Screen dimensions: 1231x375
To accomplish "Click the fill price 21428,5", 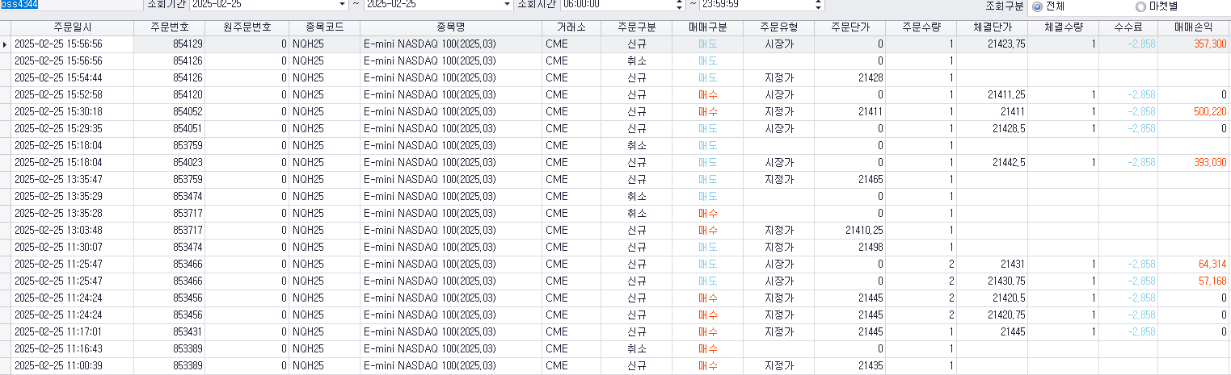I will (1010, 129).
